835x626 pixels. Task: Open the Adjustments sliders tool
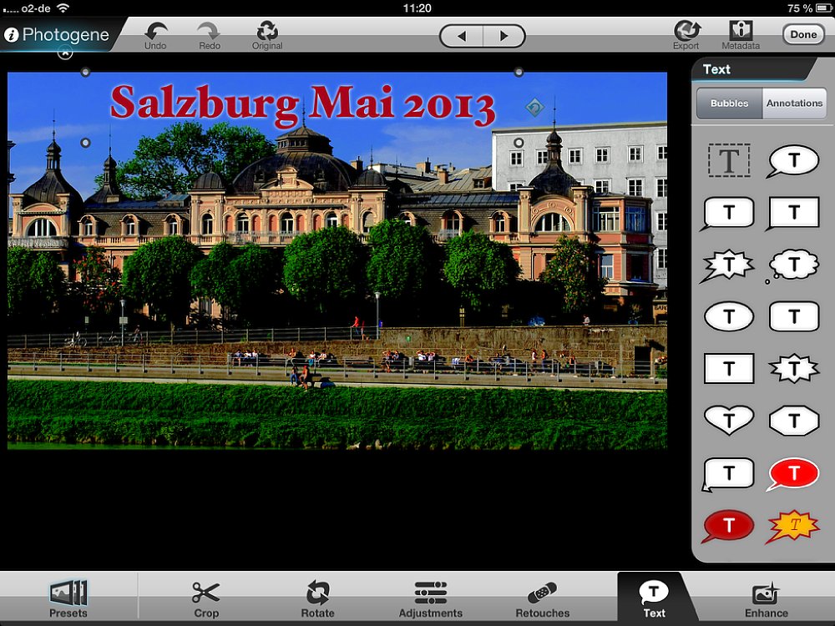coord(430,593)
